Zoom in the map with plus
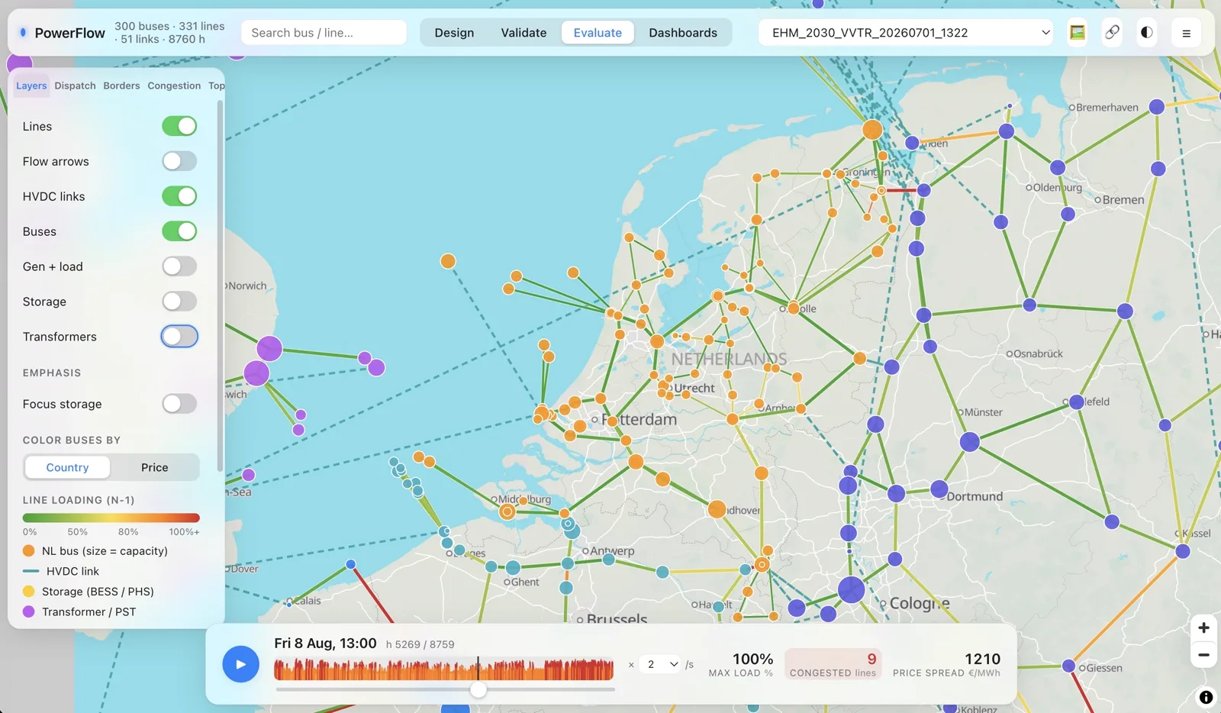The width and height of the screenshot is (1221, 713). [x=1203, y=628]
